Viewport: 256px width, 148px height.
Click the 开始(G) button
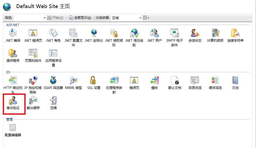click(55, 18)
